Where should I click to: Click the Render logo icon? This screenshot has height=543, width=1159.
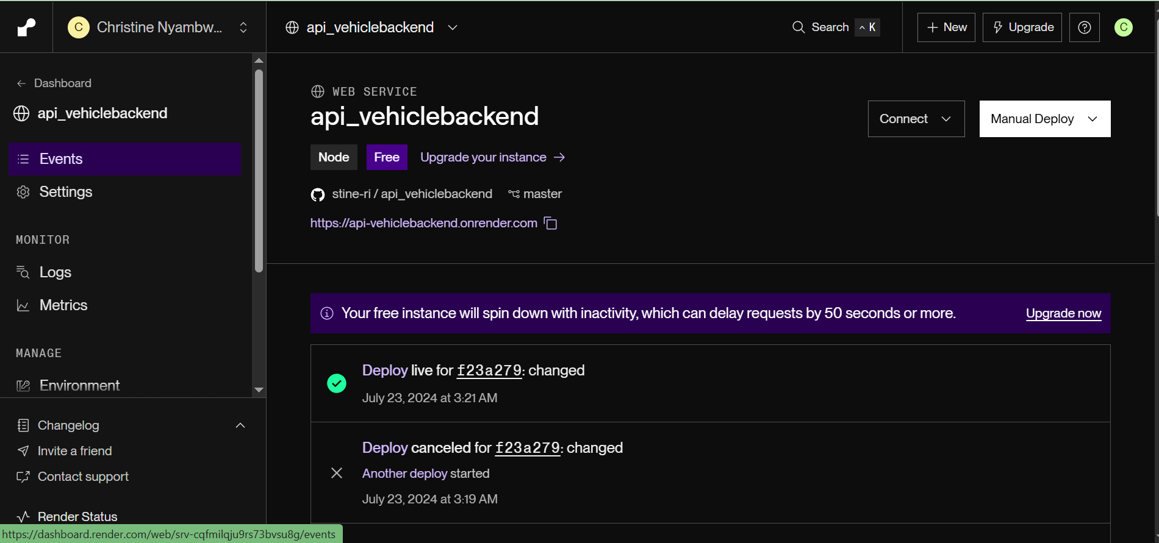pyautogui.click(x=26, y=27)
